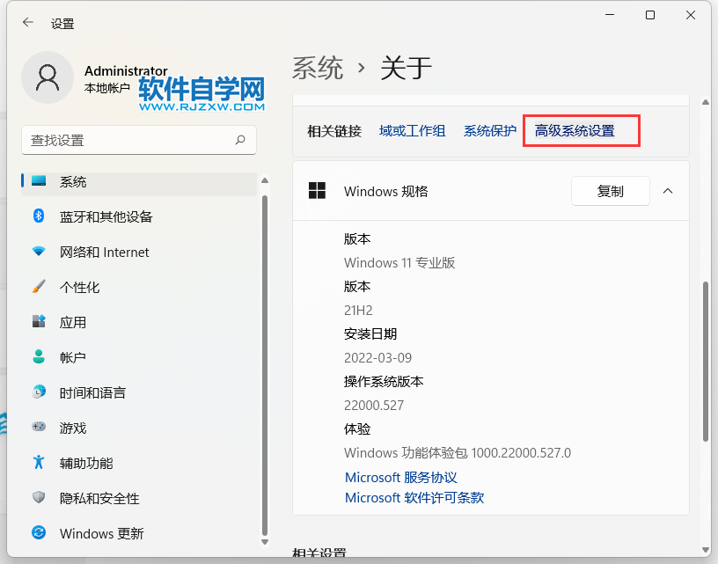Click the 21H2 version value
The image size is (718, 564).
tap(358, 311)
